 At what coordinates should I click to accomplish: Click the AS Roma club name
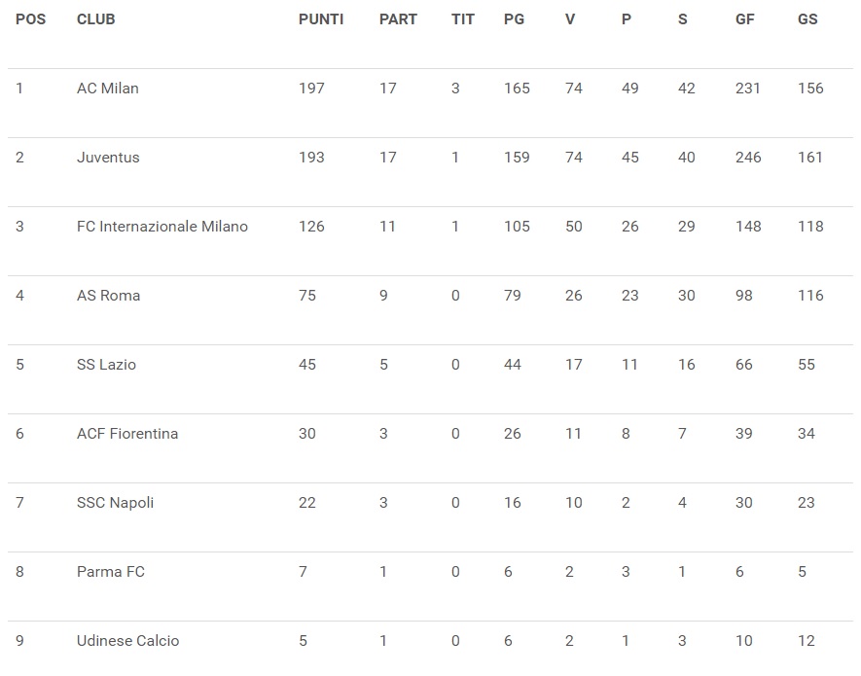click(108, 296)
